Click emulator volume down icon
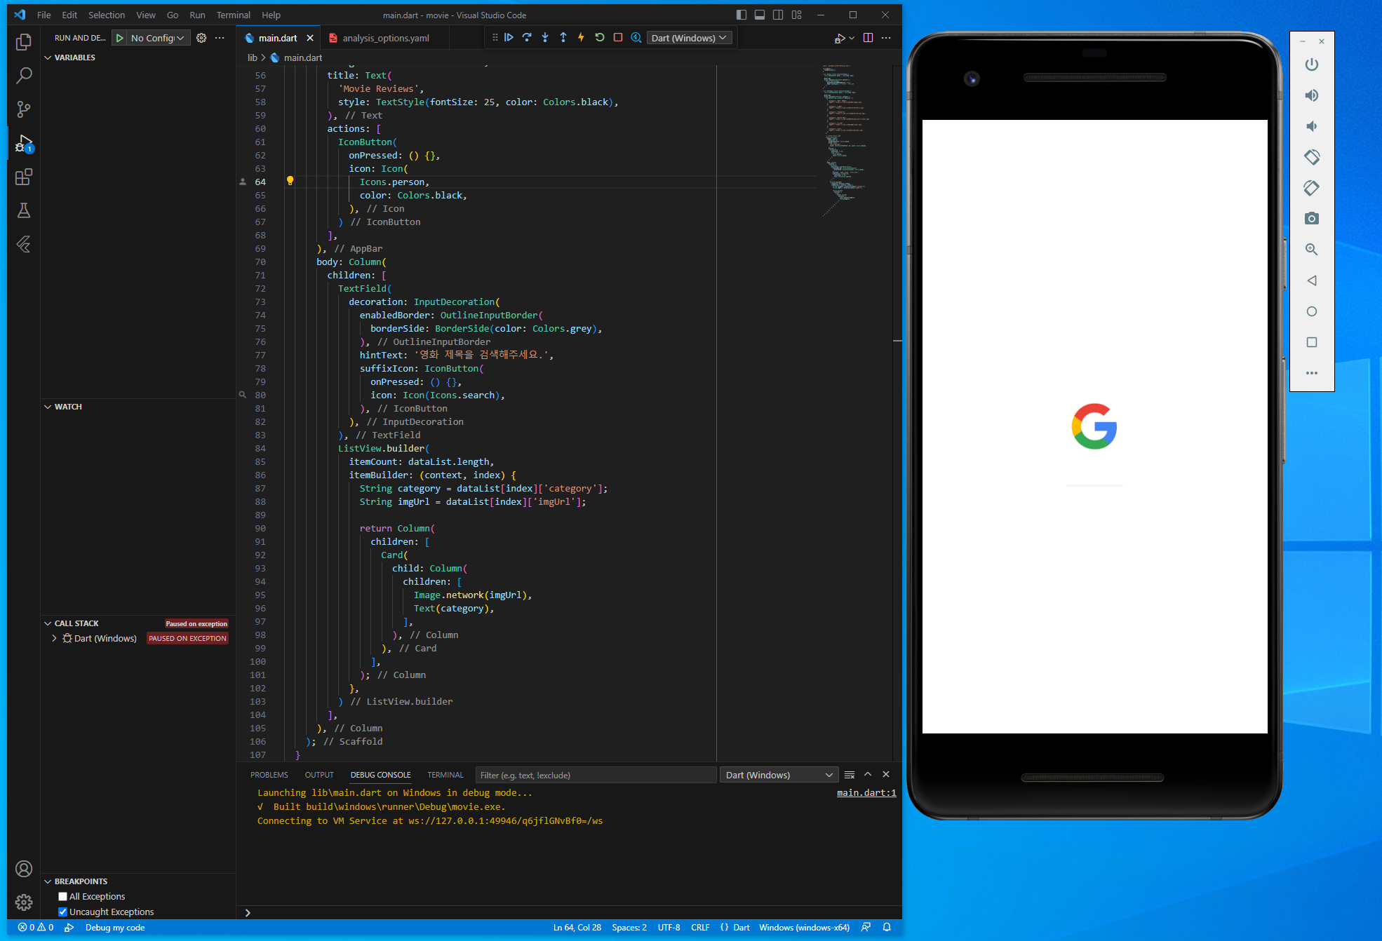 point(1312,126)
